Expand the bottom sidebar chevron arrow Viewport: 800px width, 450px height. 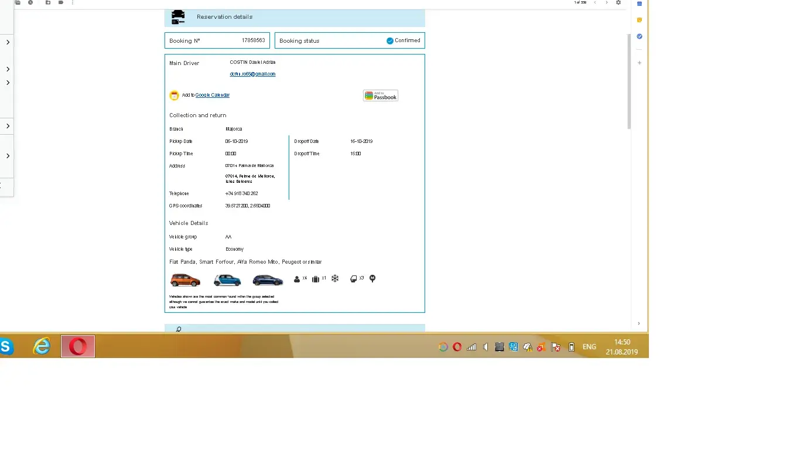point(8,156)
